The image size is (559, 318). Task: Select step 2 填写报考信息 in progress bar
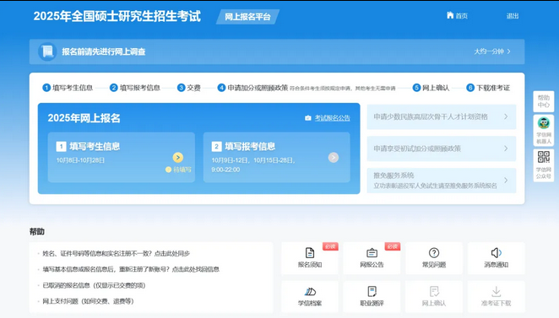pos(135,88)
